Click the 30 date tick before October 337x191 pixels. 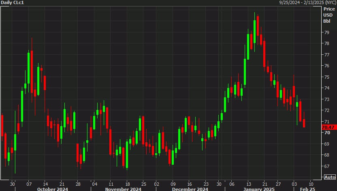[x=13, y=184]
